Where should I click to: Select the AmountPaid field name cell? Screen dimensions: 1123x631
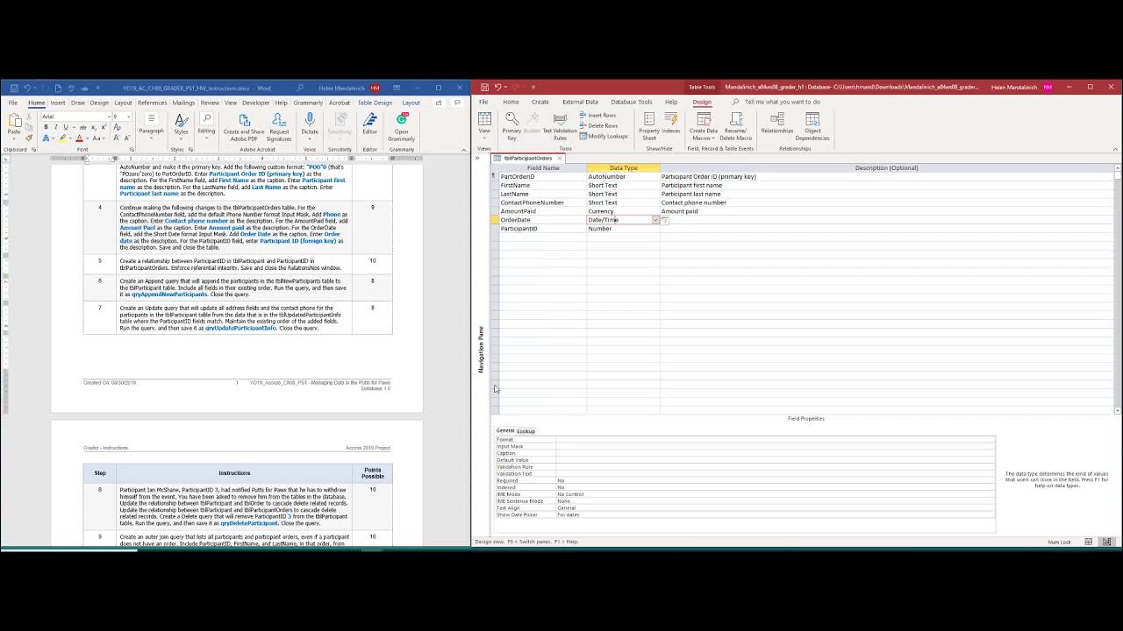[542, 211]
